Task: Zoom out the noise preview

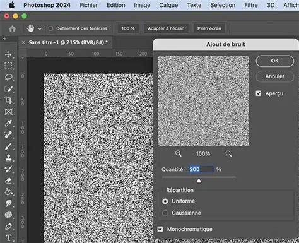Action: pos(179,153)
